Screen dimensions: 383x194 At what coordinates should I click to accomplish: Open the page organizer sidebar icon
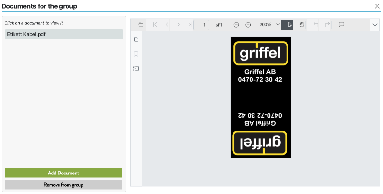[136, 68]
